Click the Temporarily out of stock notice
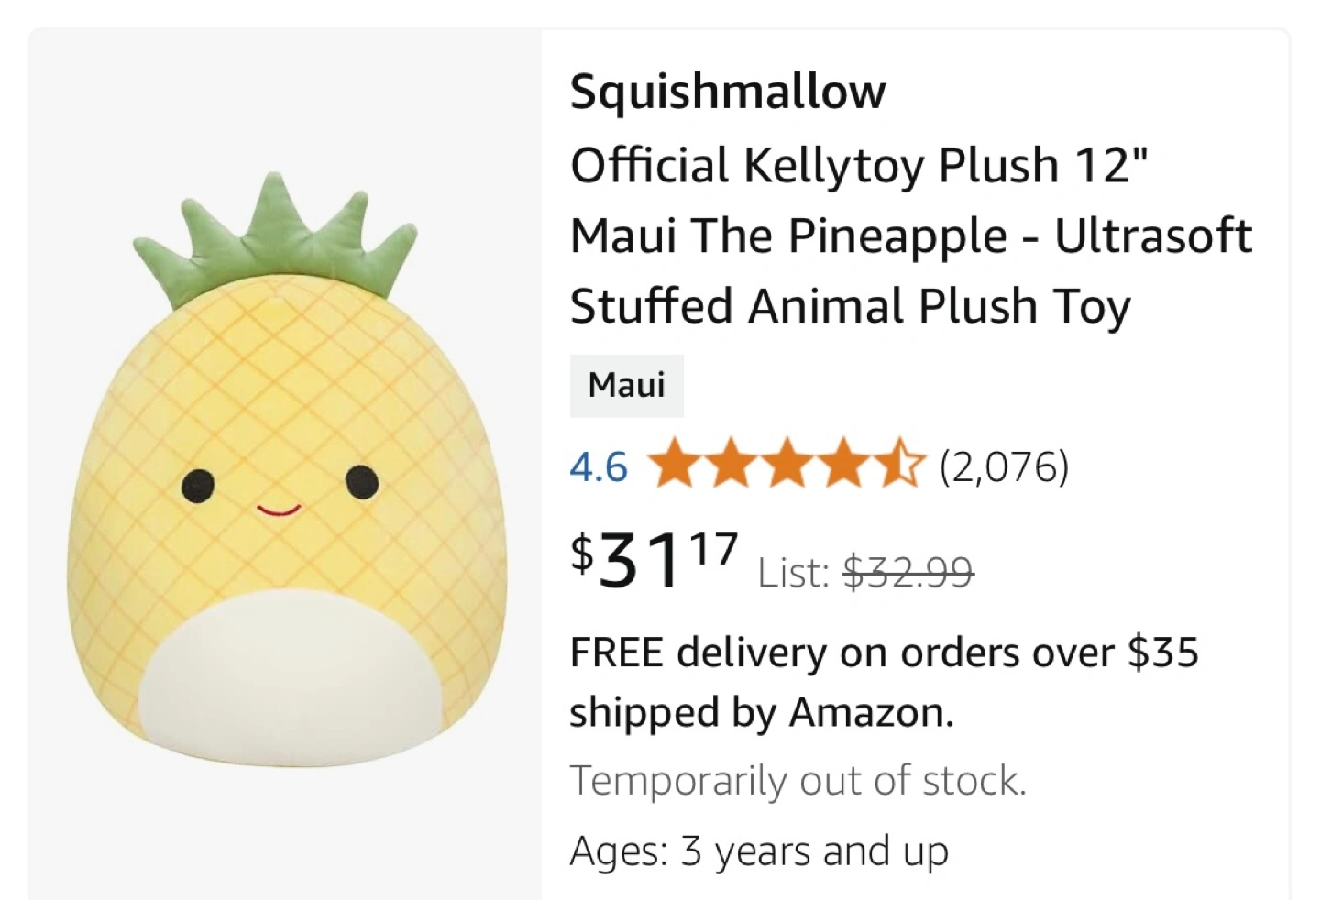 click(797, 781)
